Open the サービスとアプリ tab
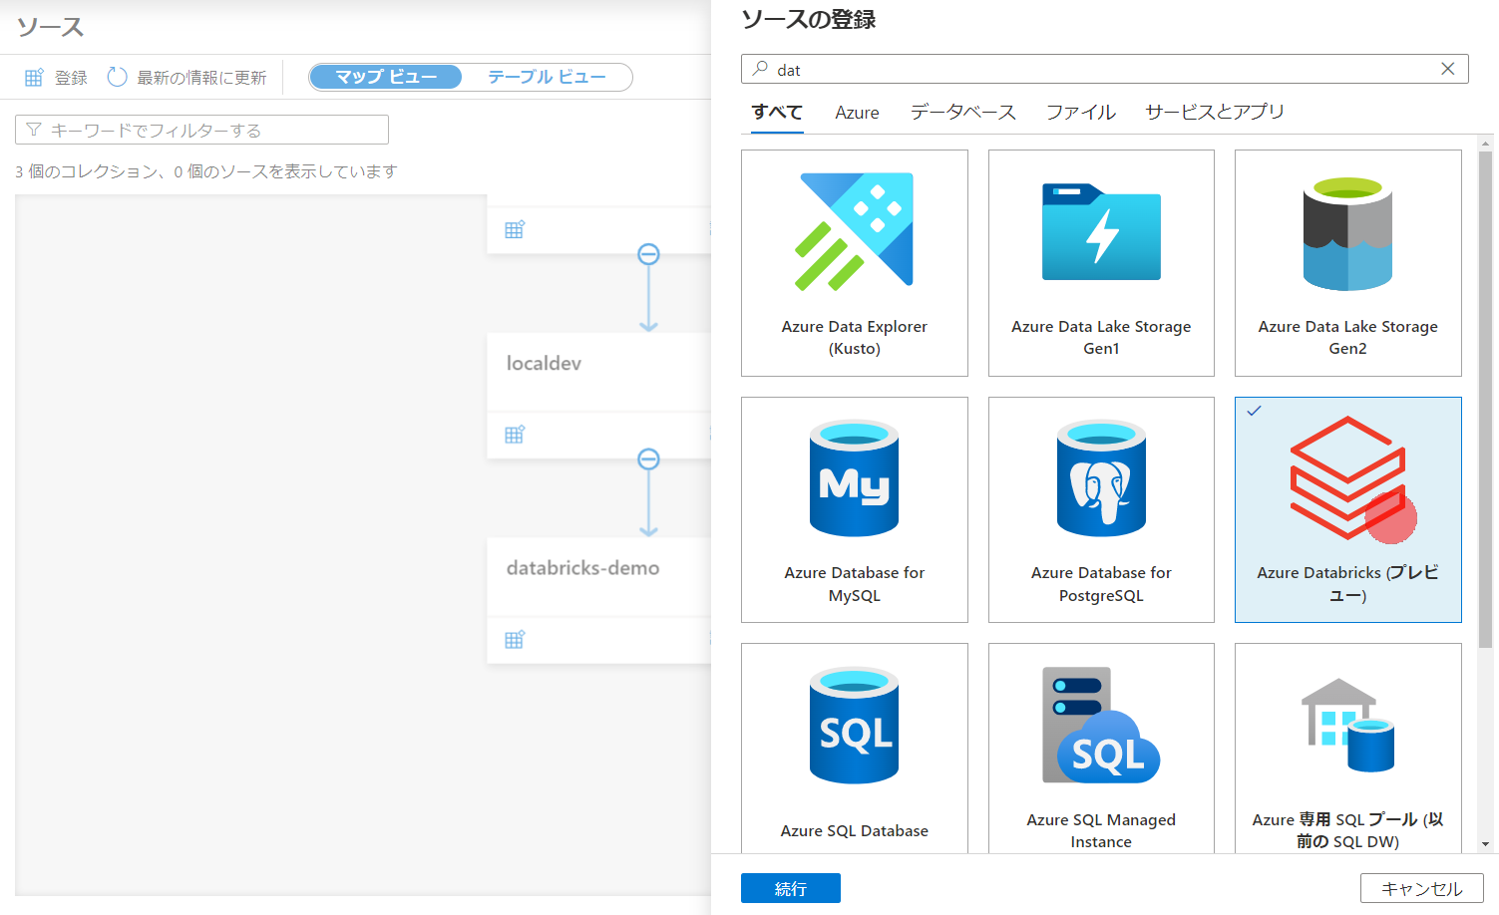The height and width of the screenshot is (915, 1499). [1215, 113]
